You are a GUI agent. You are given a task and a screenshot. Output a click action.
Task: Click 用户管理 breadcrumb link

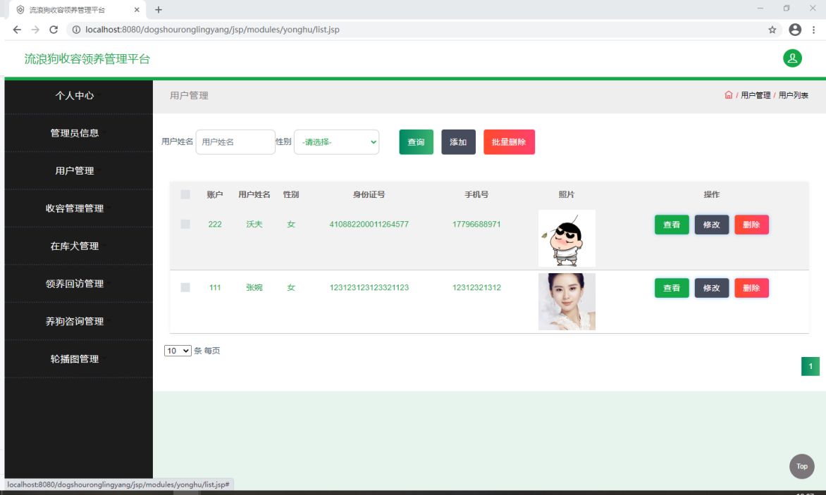click(x=756, y=95)
